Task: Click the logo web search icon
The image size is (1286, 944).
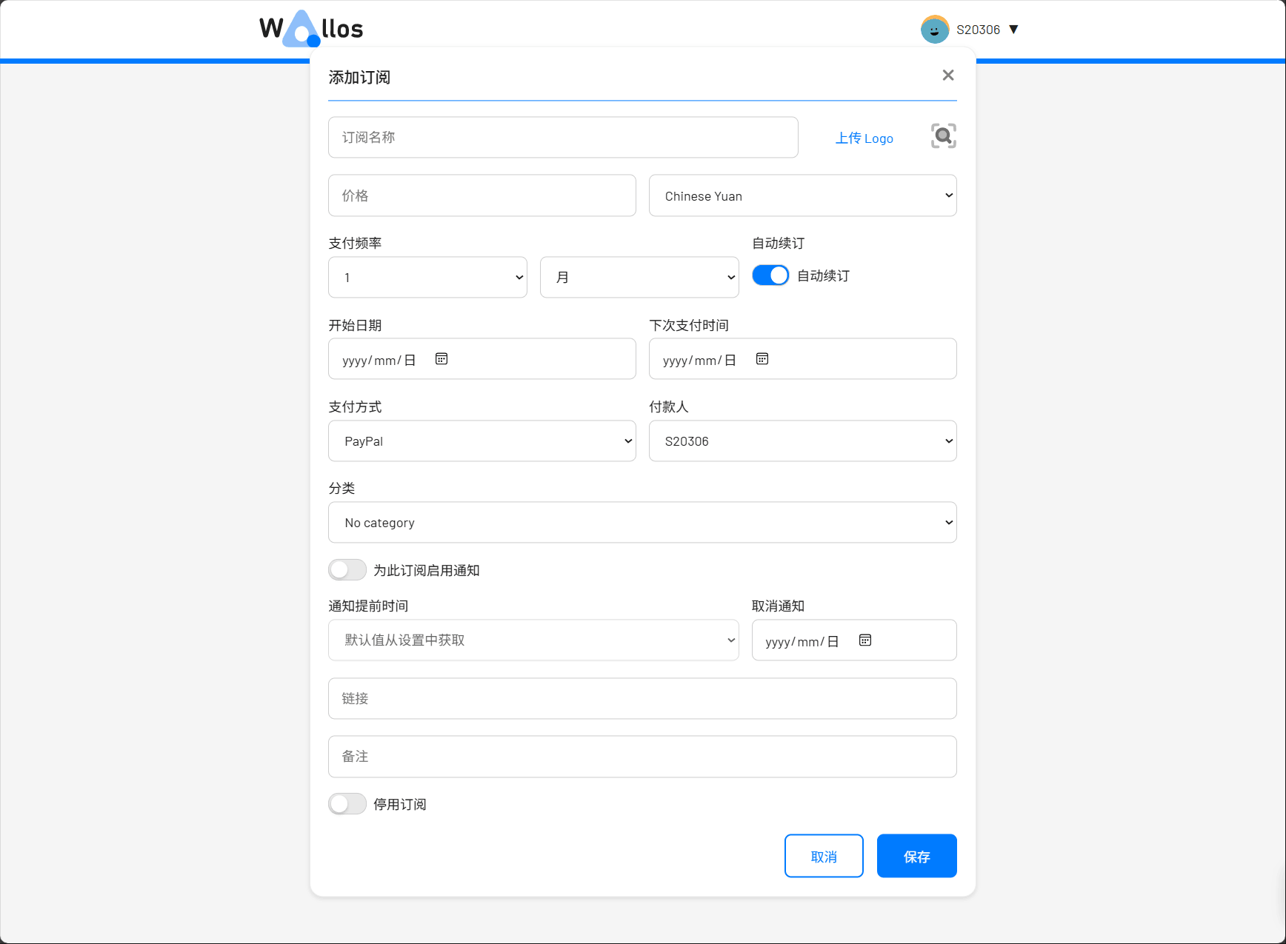Action: coord(943,136)
